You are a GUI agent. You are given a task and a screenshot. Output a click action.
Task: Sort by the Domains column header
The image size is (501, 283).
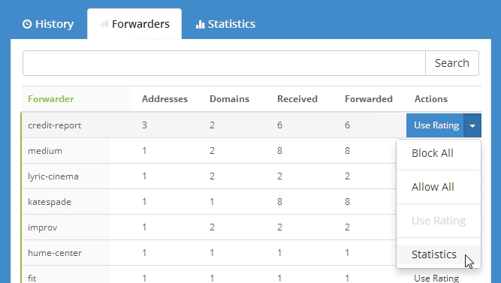click(229, 99)
